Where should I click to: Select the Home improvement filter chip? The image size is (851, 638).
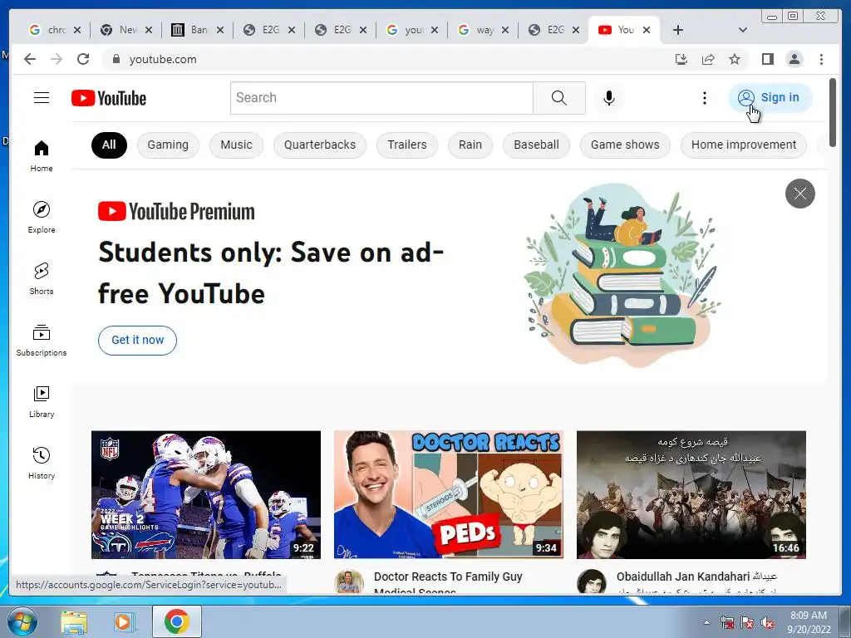[x=744, y=145]
